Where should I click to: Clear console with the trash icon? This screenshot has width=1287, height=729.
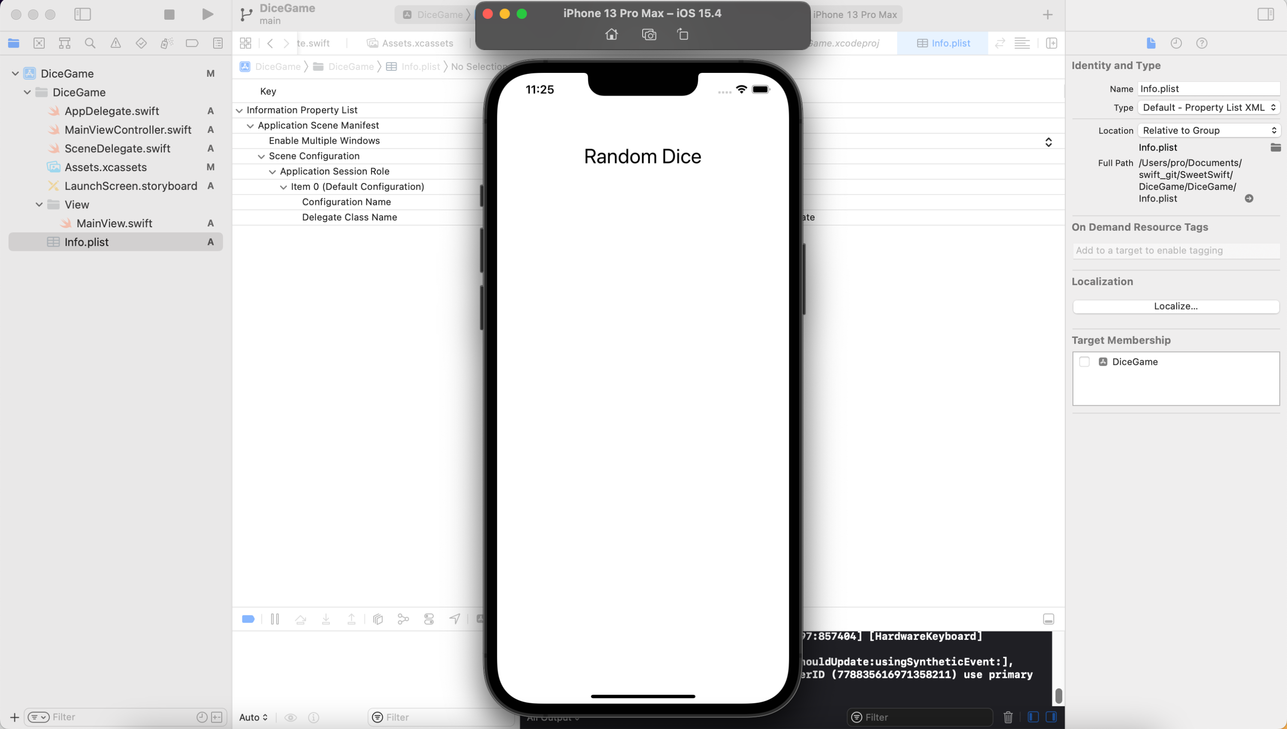[1008, 717]
